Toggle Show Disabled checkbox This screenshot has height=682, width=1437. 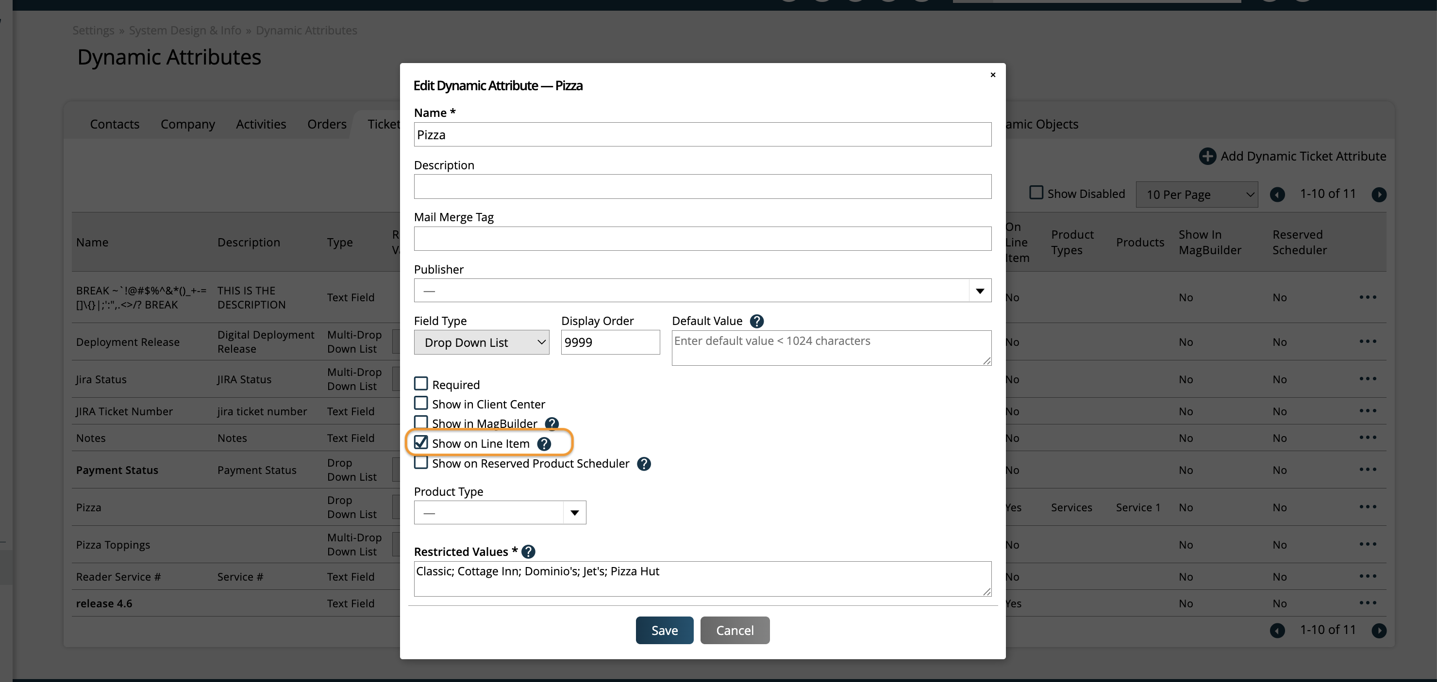1036,194
